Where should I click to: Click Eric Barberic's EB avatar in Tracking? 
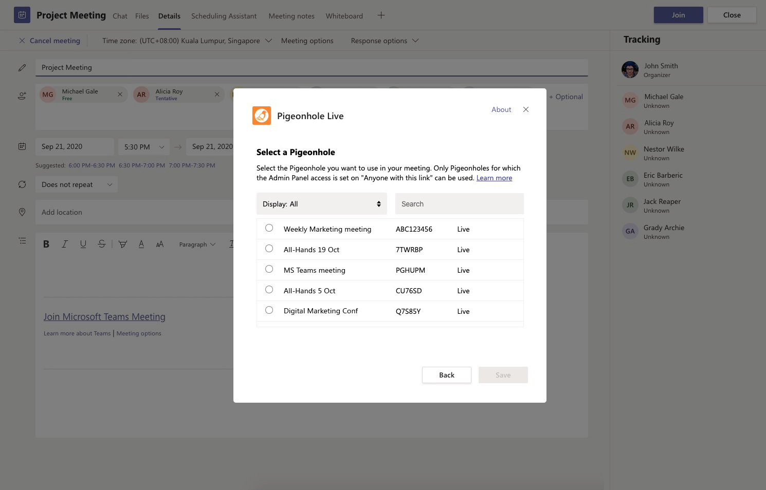point(630,179)
